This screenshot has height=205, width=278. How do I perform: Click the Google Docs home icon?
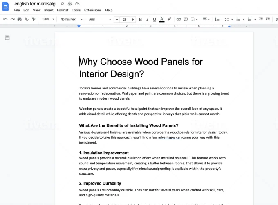6,6
